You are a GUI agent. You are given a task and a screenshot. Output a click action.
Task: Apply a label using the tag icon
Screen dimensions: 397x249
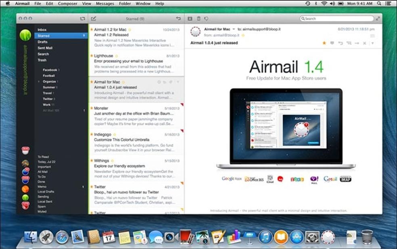coord(207,19)
